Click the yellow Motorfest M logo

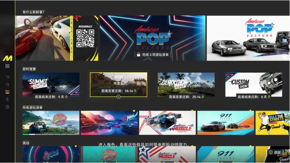point(7,58)
